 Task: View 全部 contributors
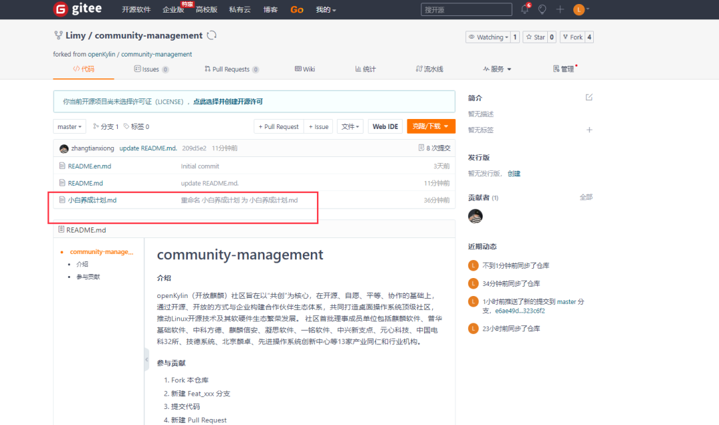(586, 197)
